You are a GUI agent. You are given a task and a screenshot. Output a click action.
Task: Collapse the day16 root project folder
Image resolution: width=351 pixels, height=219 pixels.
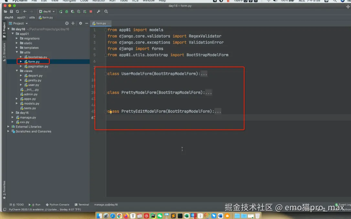coord(8,29)
